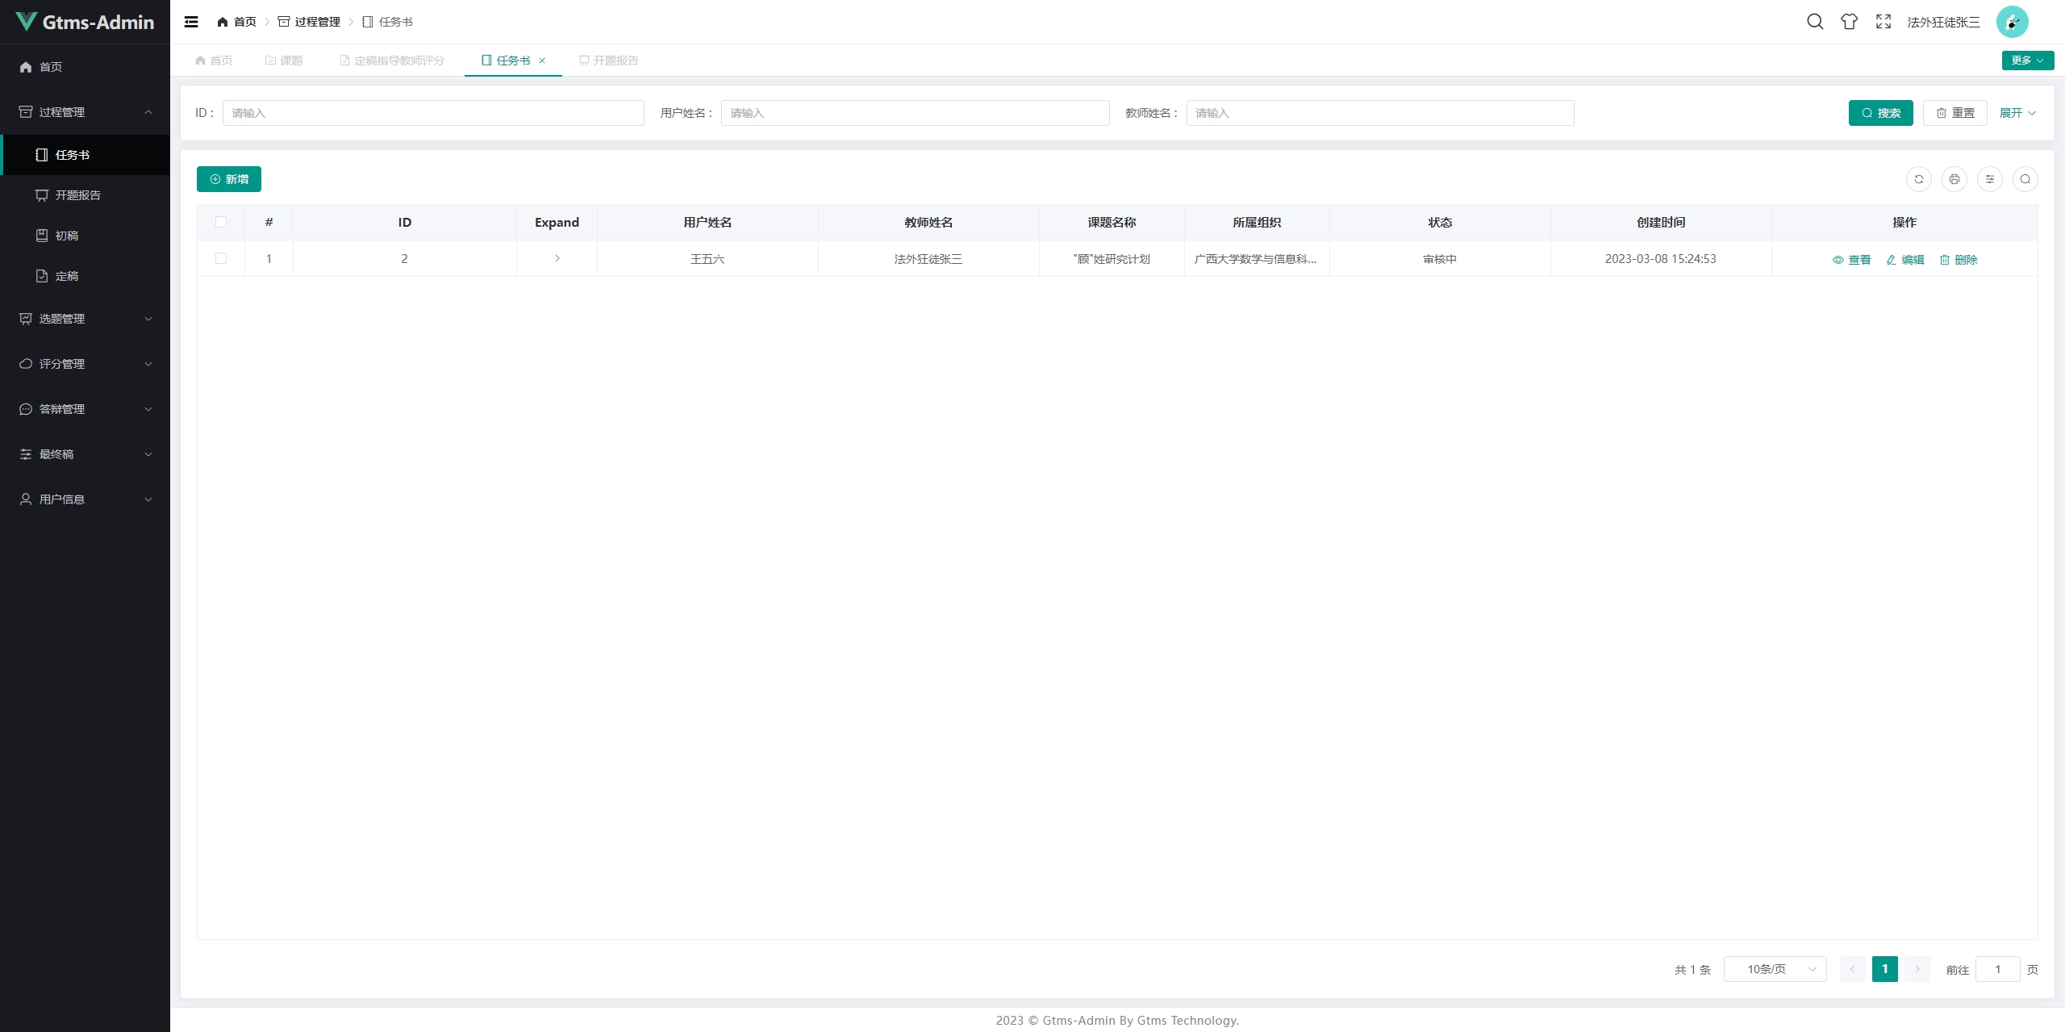Open the global search magnifier icon

coord(1815,22)
